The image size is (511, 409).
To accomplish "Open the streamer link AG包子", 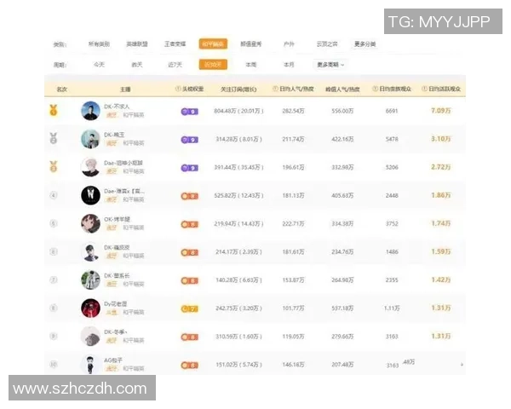I will coord(115,360).
